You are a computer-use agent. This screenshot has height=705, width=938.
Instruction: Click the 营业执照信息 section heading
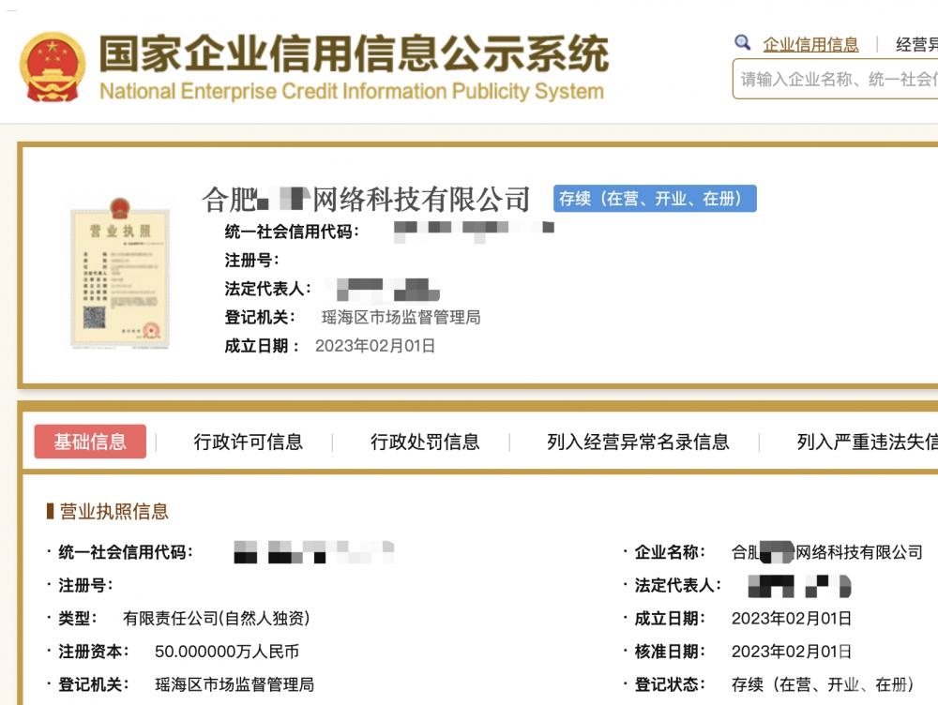coord(113,511)
